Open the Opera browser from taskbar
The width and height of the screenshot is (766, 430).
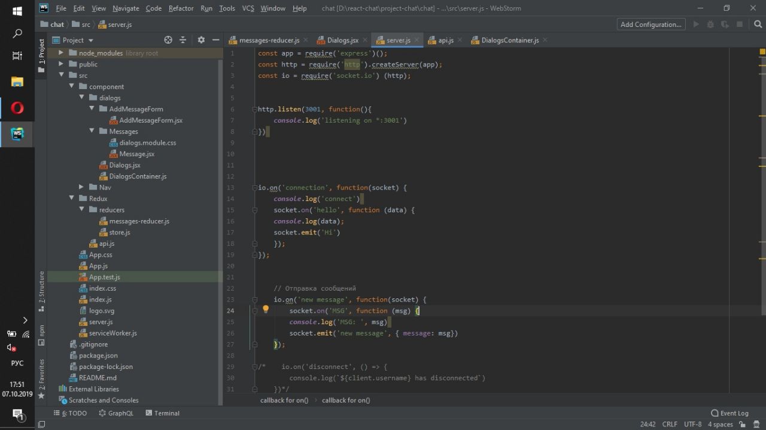tap(17, 108)
